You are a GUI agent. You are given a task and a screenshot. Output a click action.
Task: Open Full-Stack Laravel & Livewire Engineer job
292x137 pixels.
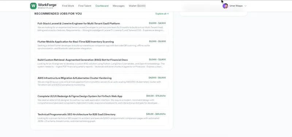[79, 23]
